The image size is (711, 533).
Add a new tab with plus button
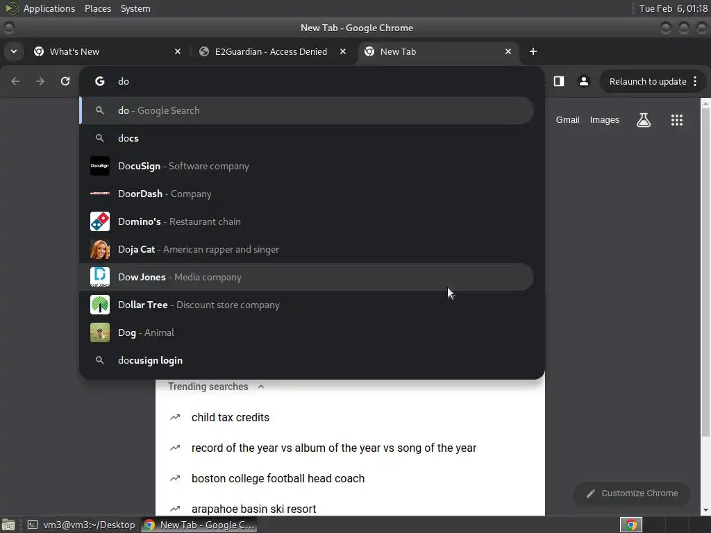(533, 51)
